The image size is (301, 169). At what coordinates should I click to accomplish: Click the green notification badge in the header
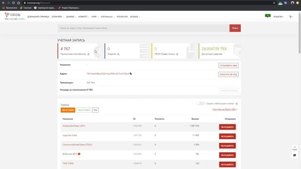coord(268,15)
